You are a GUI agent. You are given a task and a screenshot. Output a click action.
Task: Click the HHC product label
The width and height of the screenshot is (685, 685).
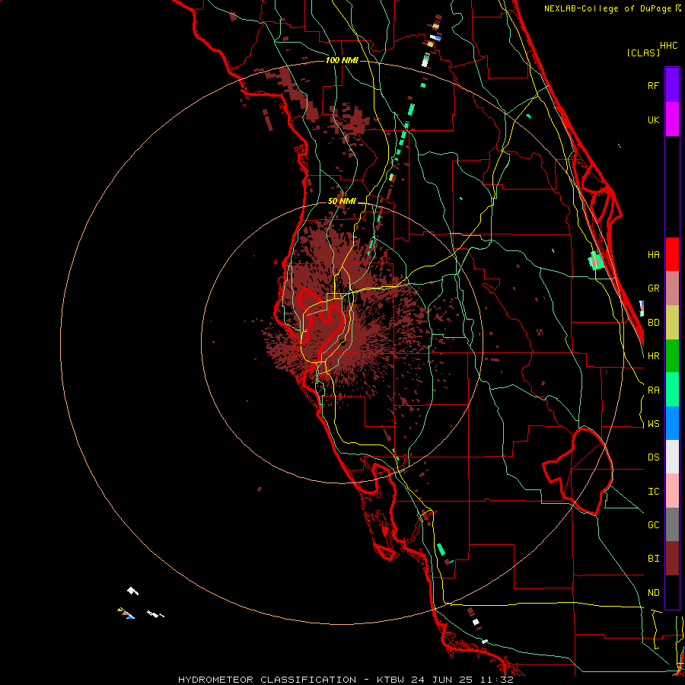[x=669, y=46]
